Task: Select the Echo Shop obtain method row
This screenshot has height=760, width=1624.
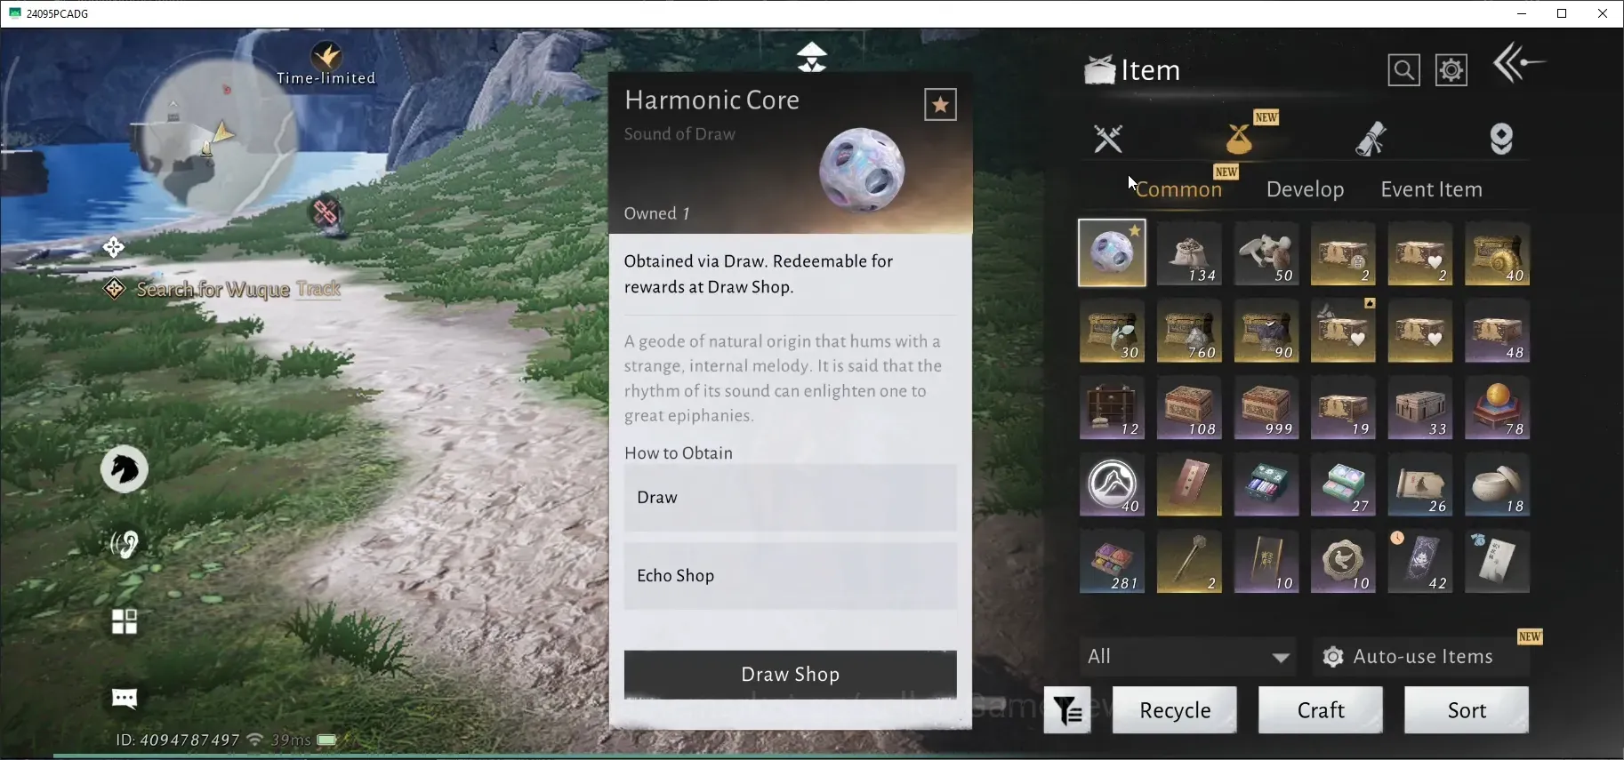Action: (791, 576)
